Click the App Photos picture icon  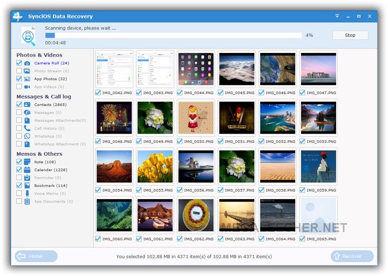point(27,79)
